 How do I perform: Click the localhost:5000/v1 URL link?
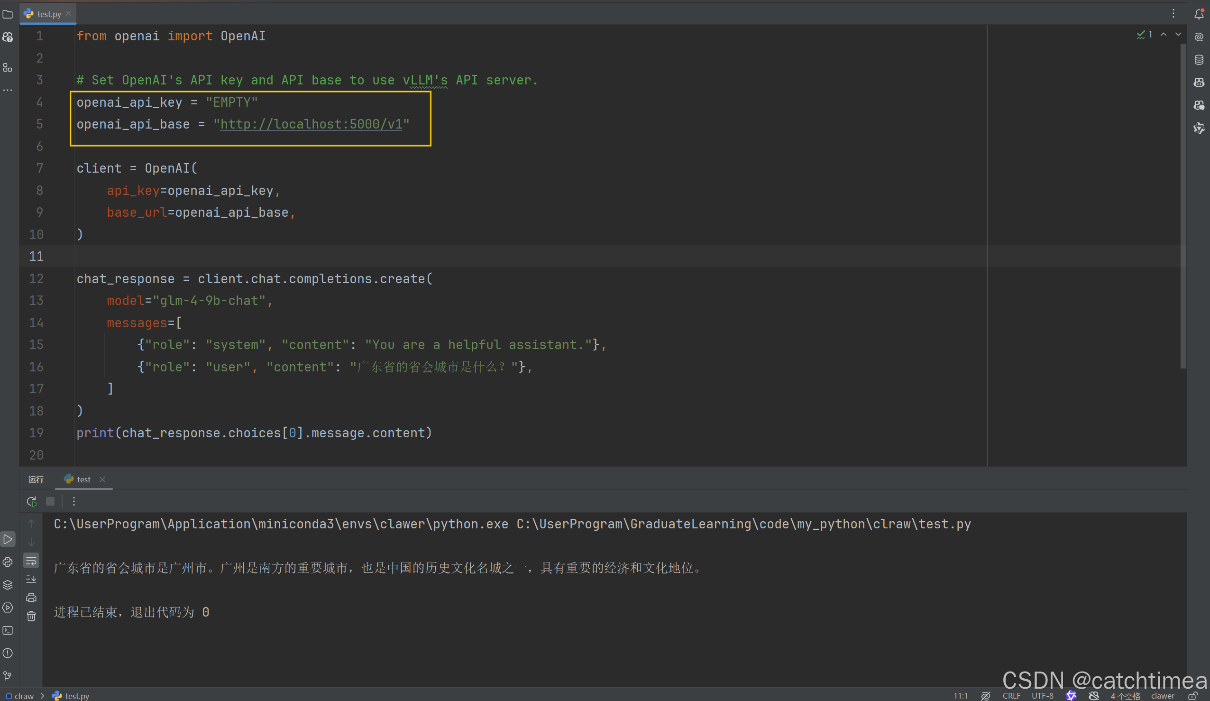tap(311, 124)
